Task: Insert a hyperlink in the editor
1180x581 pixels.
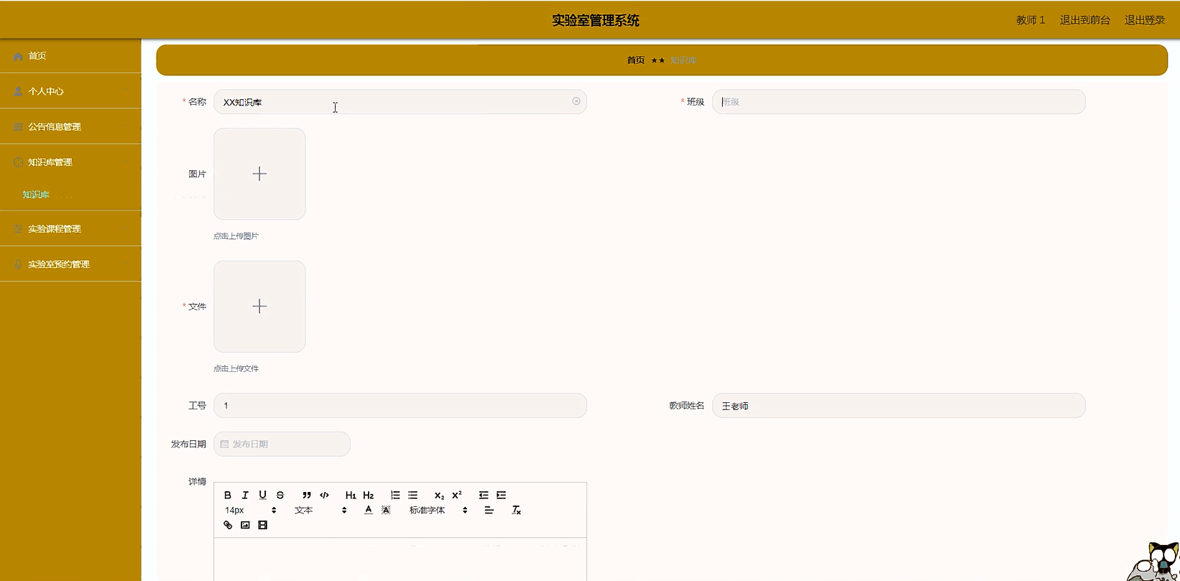Action: [228, 525]
